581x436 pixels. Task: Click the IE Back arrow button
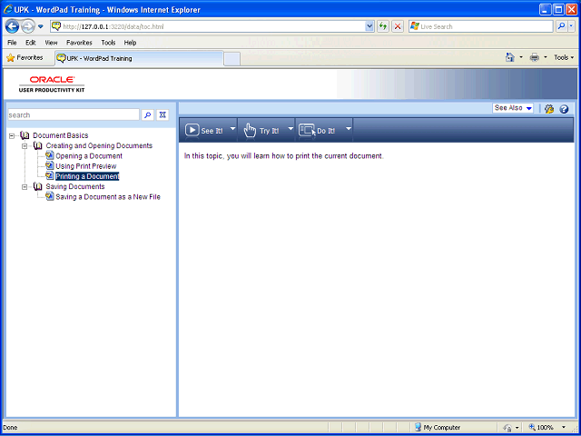(x=12, y=26)
